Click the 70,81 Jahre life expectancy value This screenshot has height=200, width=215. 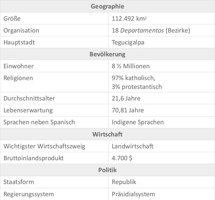coord(128,110)
